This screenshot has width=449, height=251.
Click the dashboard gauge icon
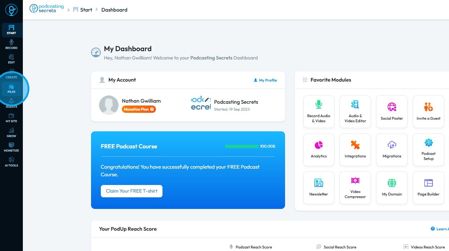pos(96,53)
